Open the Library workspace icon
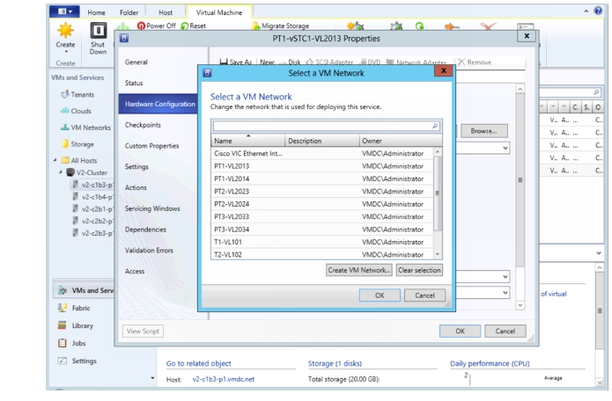The image size is (612, 401). [62, 325]
